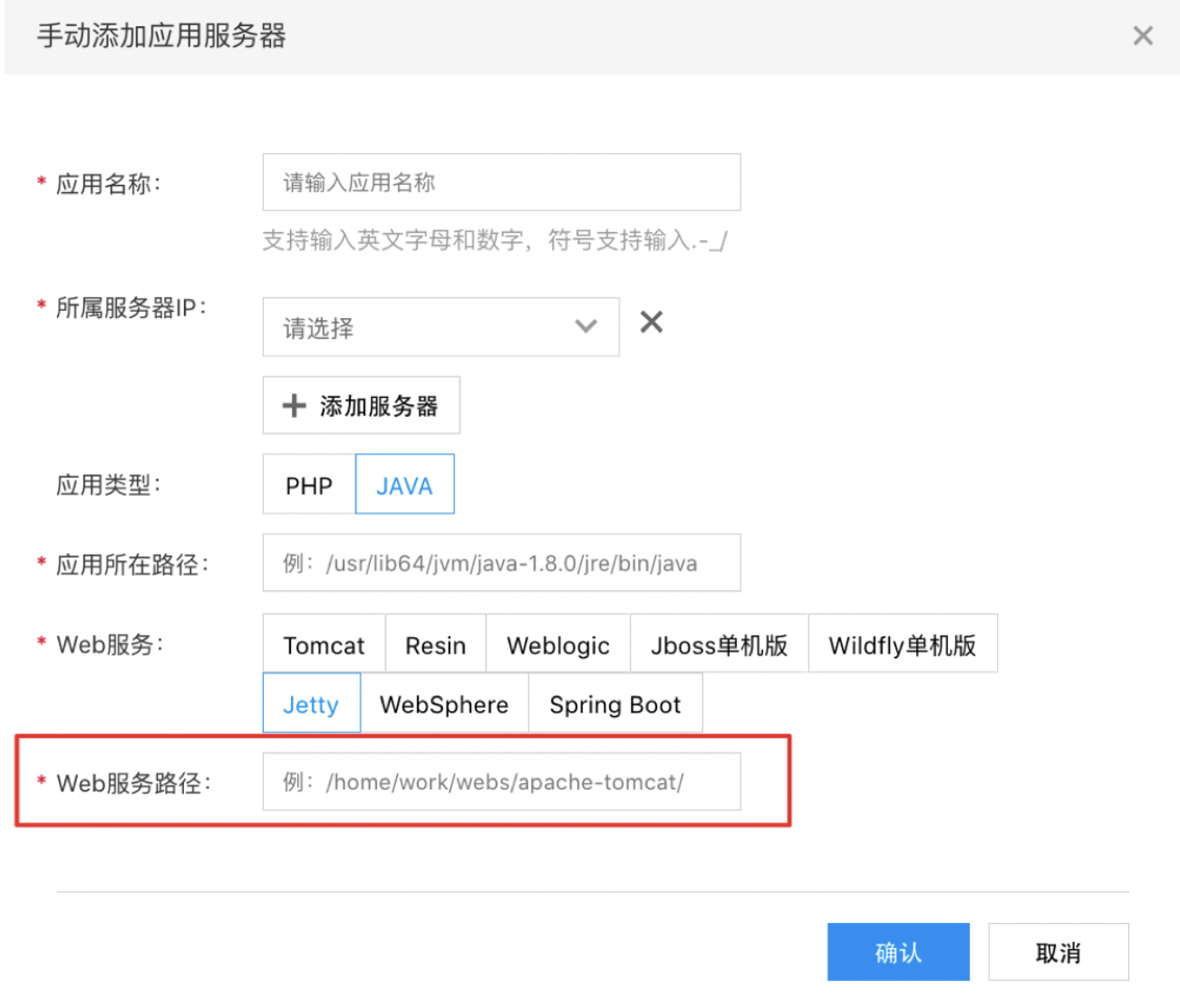1180x999 pixels.
Task: Click the Web服务路径 input field
Action: click(501, 781)
